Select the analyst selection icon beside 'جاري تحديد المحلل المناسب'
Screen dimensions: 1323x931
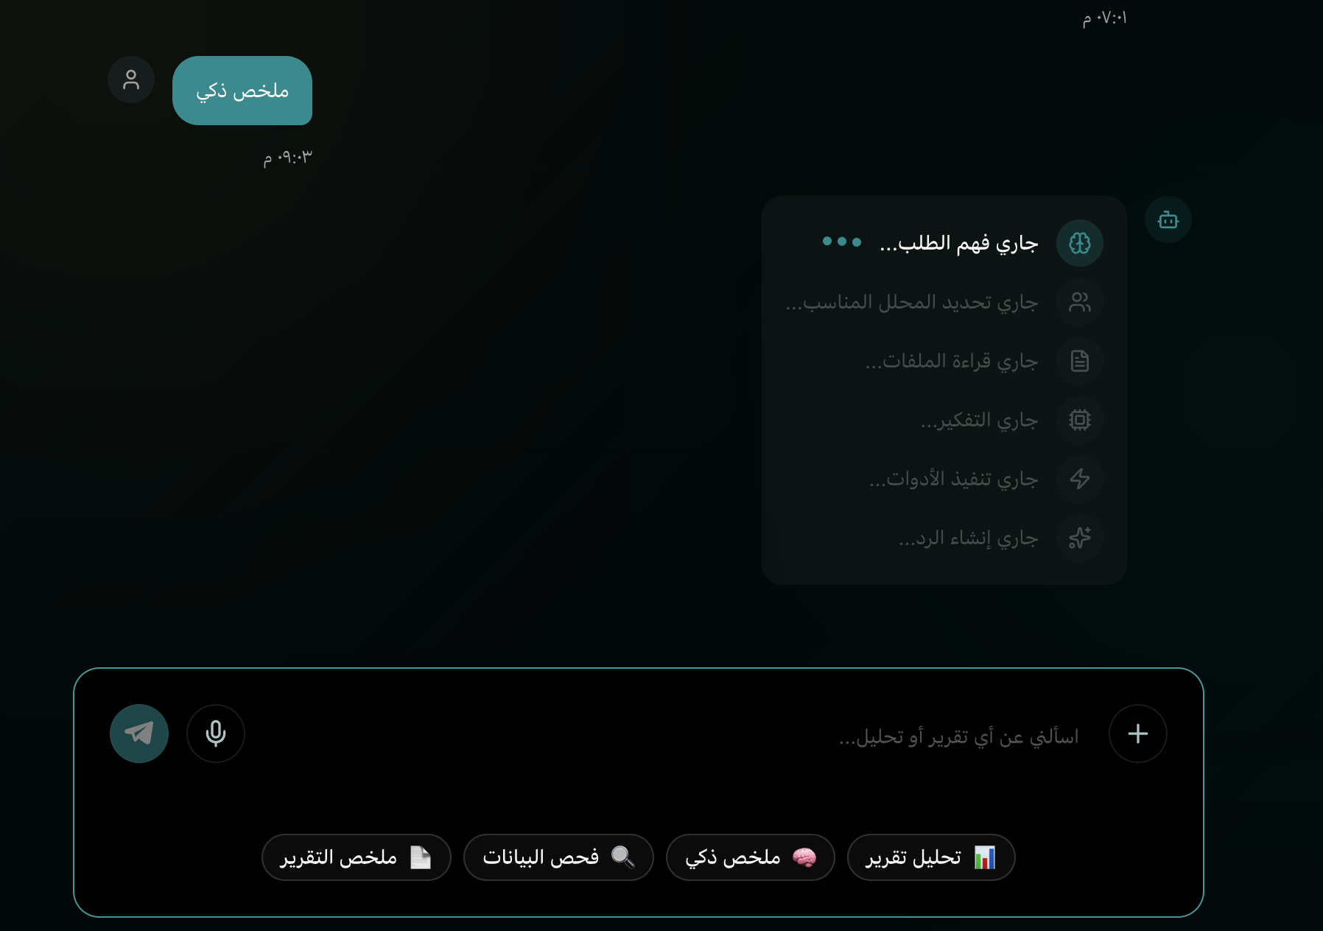1080,303
